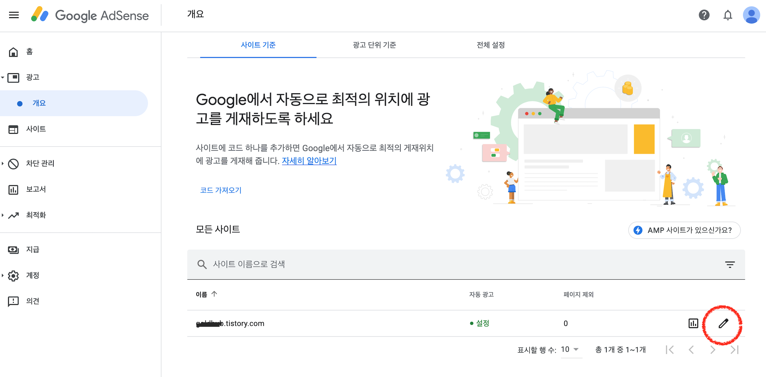Viewport: 766px width, 377px height.
Task: Click the 광고 sidebar icon
Action: click(x=13, y=78)
